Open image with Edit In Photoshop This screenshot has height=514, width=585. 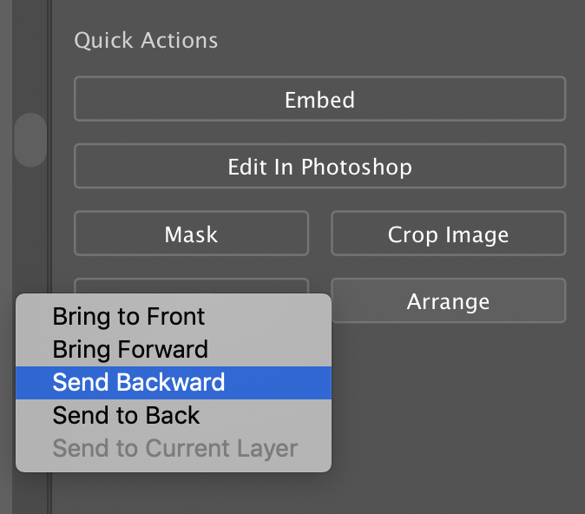319,167
